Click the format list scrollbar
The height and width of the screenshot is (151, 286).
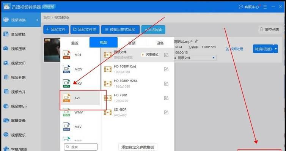coord(100,69)
